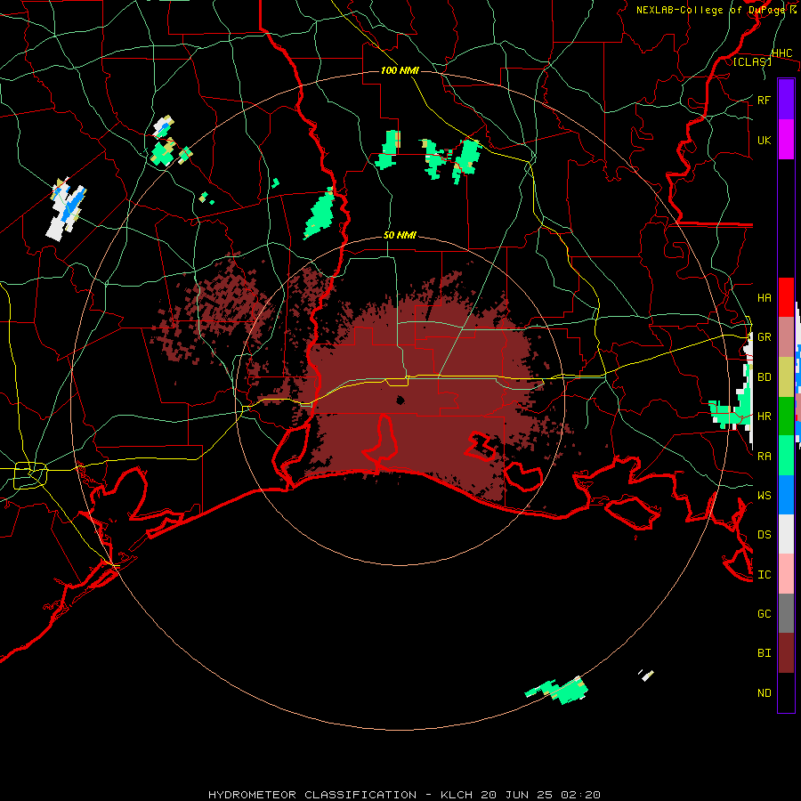Click the 'UK' legend label
Viewport: 801px width, 801px height.
[764, 140]
